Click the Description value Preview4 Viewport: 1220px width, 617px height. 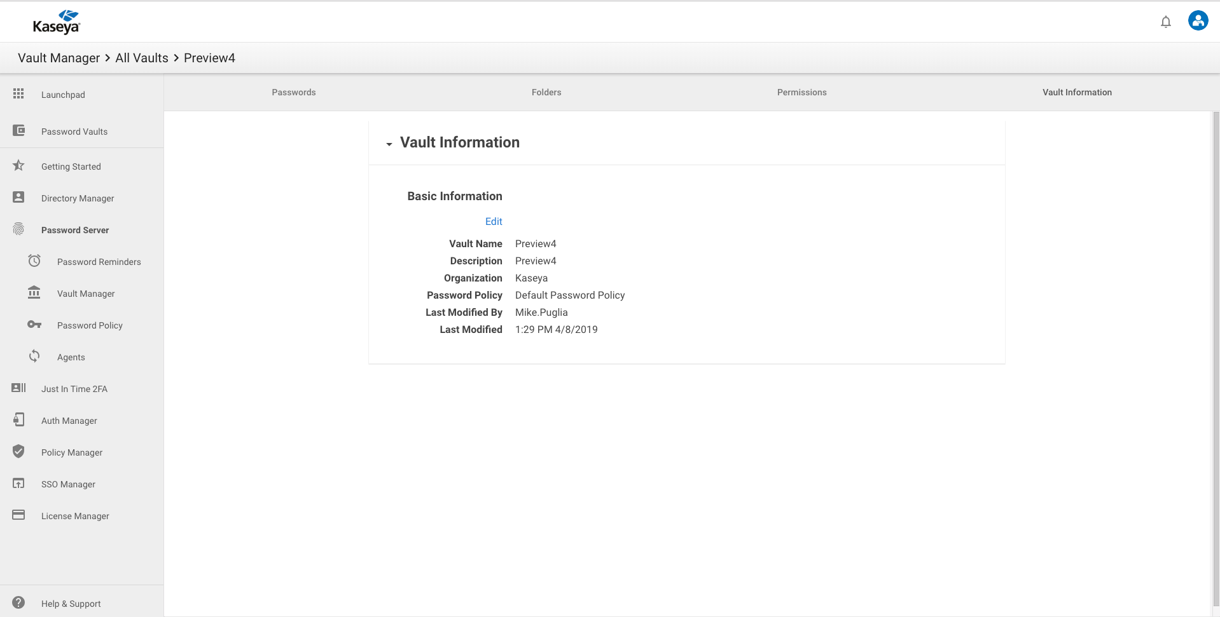pyautogui.click(x=536, y=261)
